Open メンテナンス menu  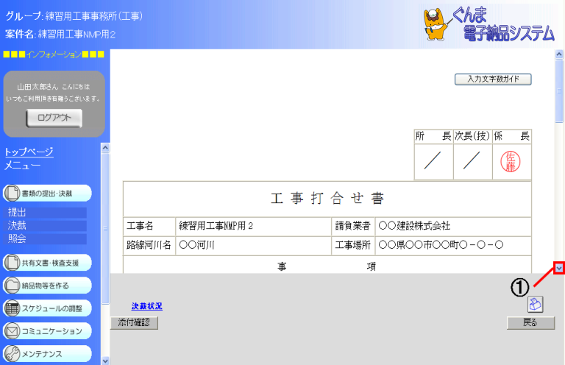(47, 353)
